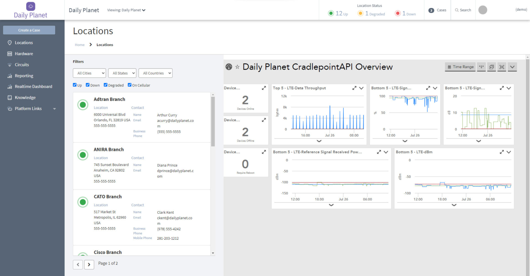
Task: Expand legend below Bottom 5 LTE-dBm chart
Action: click(x=454, y=205)
